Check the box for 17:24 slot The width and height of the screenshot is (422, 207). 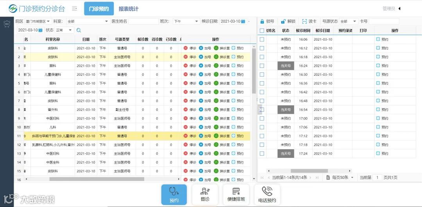pyautogui.click(x=262, y=153)
